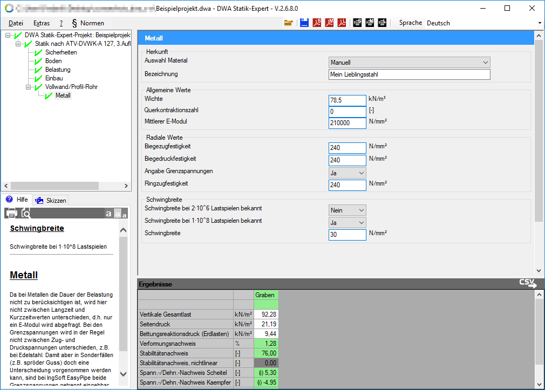Print medium report with 'M' printer icon
This screenshot has height=390, width=545.
pyautogui.click(x=370, y=23)
